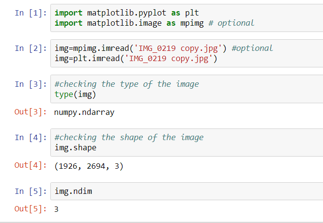
Task: Click the Out[4] output prompt
Action: [x=31, y=165]
